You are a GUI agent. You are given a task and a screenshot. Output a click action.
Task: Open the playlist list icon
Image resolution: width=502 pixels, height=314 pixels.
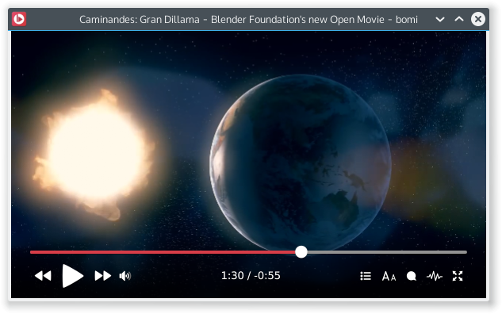[366, 276]
